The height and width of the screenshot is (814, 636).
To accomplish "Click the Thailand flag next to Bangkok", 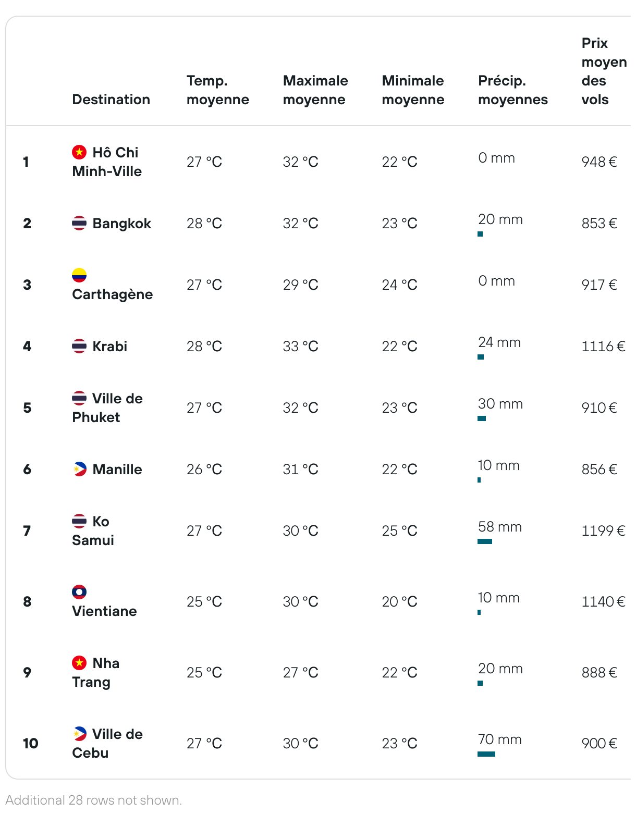I will (x=79, y=223).
